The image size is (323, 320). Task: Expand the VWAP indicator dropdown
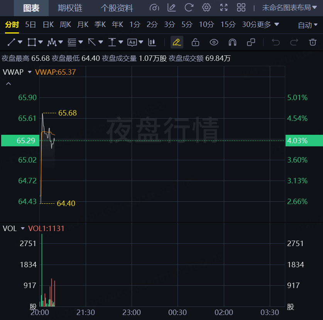tap(29, 72)
